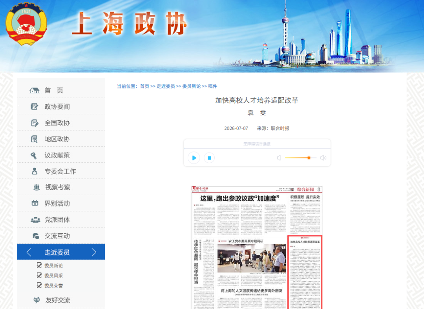Screen dimensions: 424x309
Task: Click 首页 in the breadcrumb
Action: (x=144, y=86)
